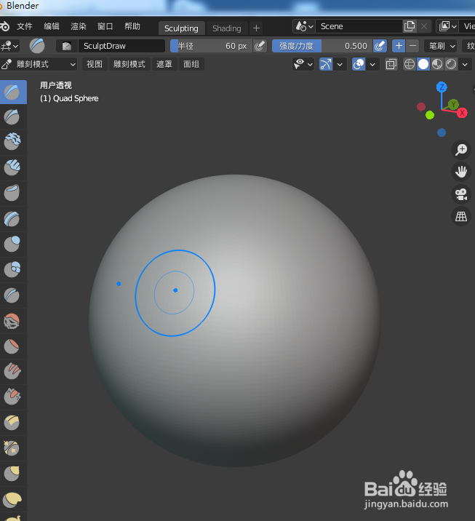Image resolution: width=475 pixels, height=521 pixels.
Task: Toggle X-ray mode
Action: pos(391,64)
